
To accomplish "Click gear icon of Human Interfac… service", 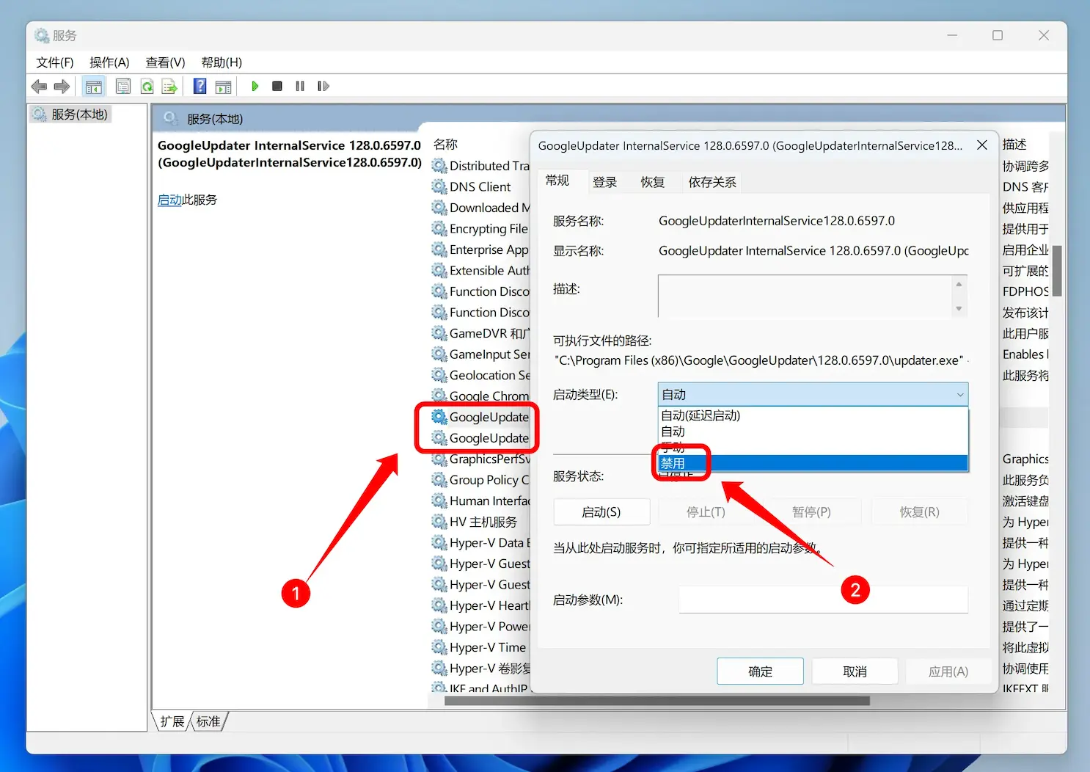I will coord(439,500).
